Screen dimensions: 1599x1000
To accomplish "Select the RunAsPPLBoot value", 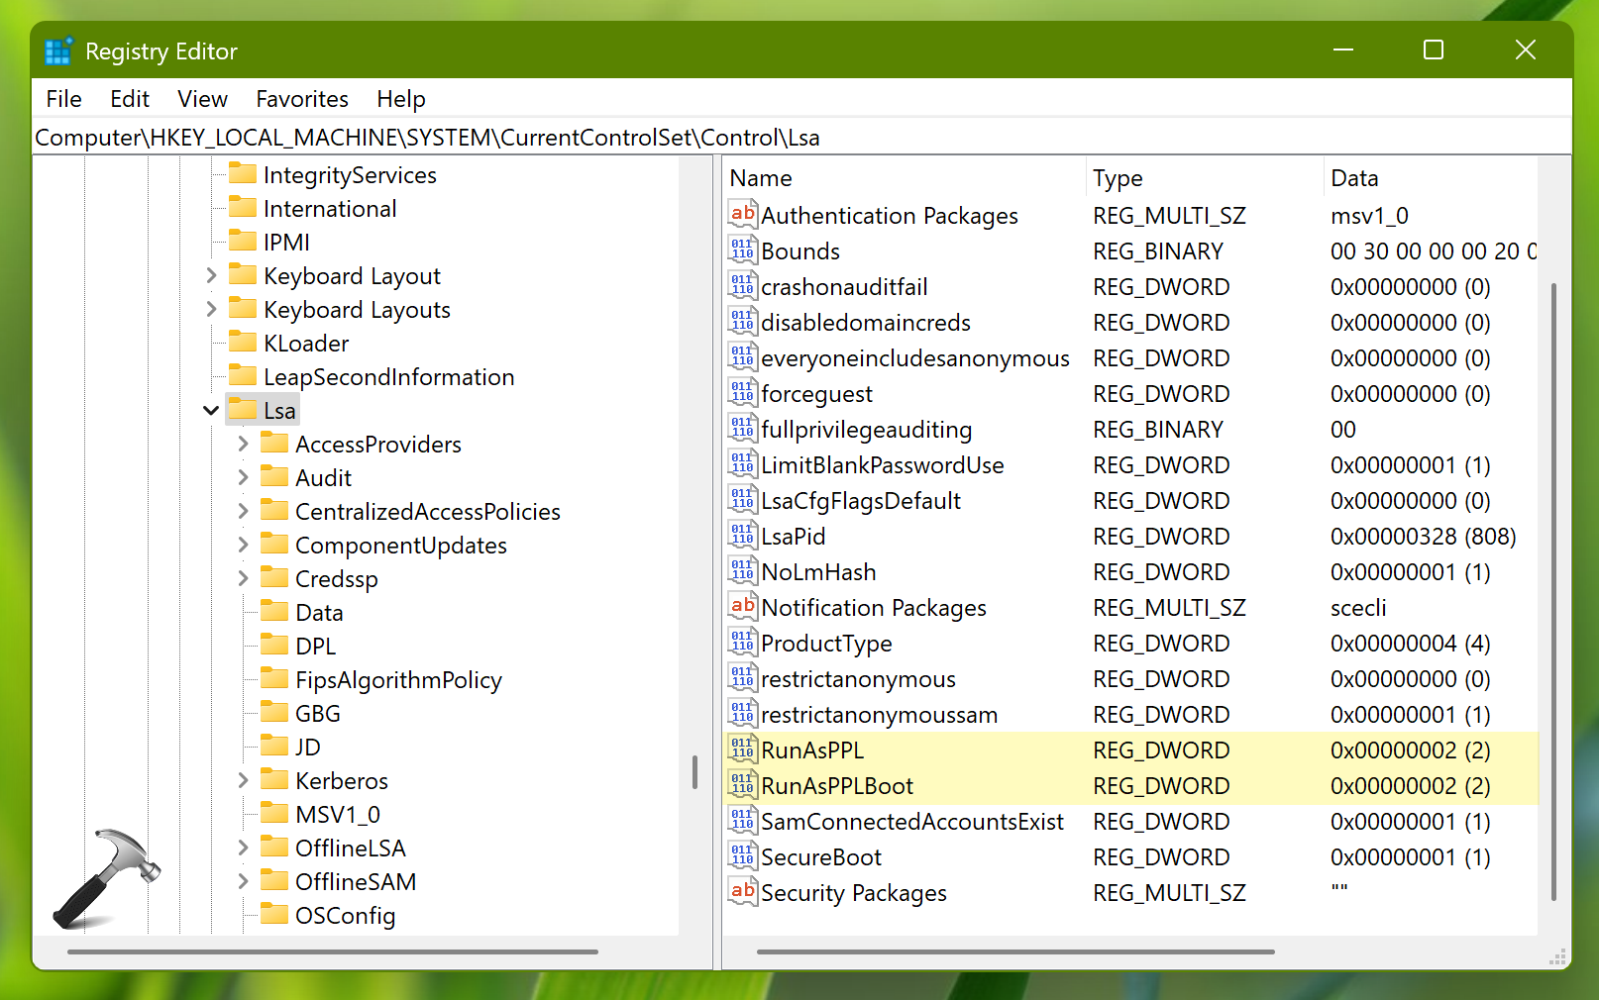I will click(836, 786).
